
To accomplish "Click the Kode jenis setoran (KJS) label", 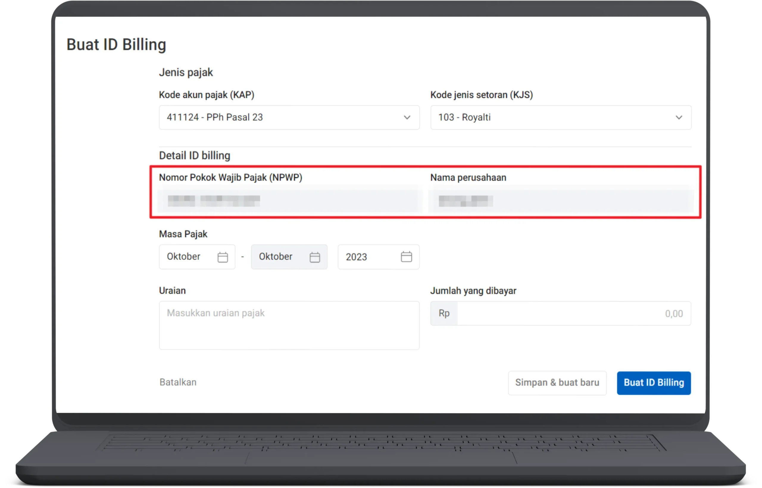I will 482,95.
